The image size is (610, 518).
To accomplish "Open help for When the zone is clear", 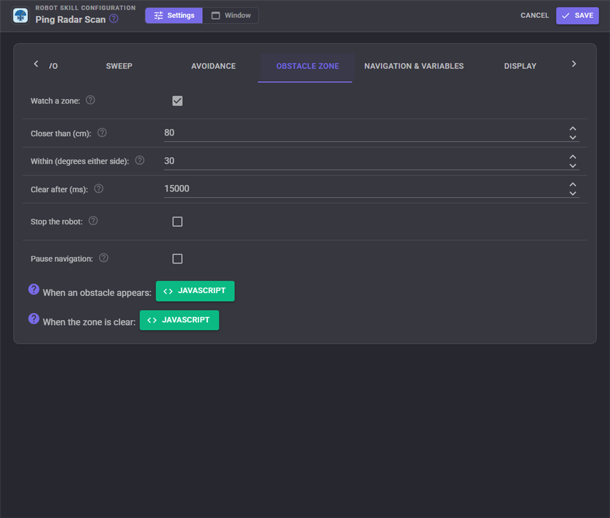I will pos(34,319).
